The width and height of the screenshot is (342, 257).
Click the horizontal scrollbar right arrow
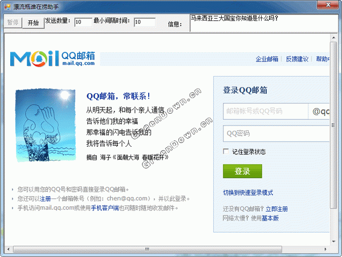[325, 249]
